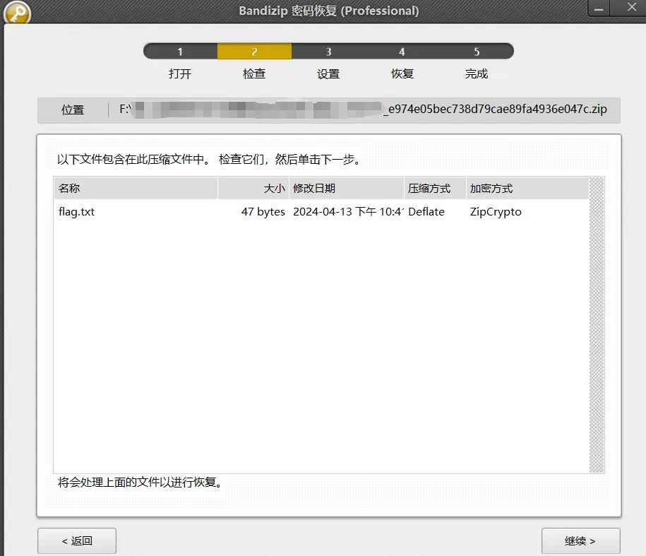646x556 pixels.
Task: Proceed with 继续 > button
Action: 580,540
